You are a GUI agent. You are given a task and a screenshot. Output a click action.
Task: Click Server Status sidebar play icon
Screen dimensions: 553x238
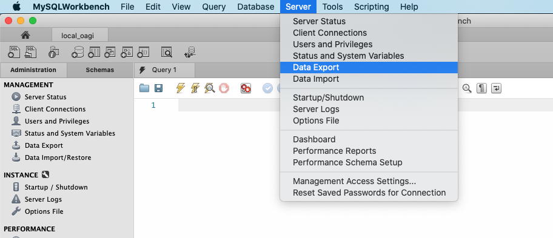pos(16,97)
